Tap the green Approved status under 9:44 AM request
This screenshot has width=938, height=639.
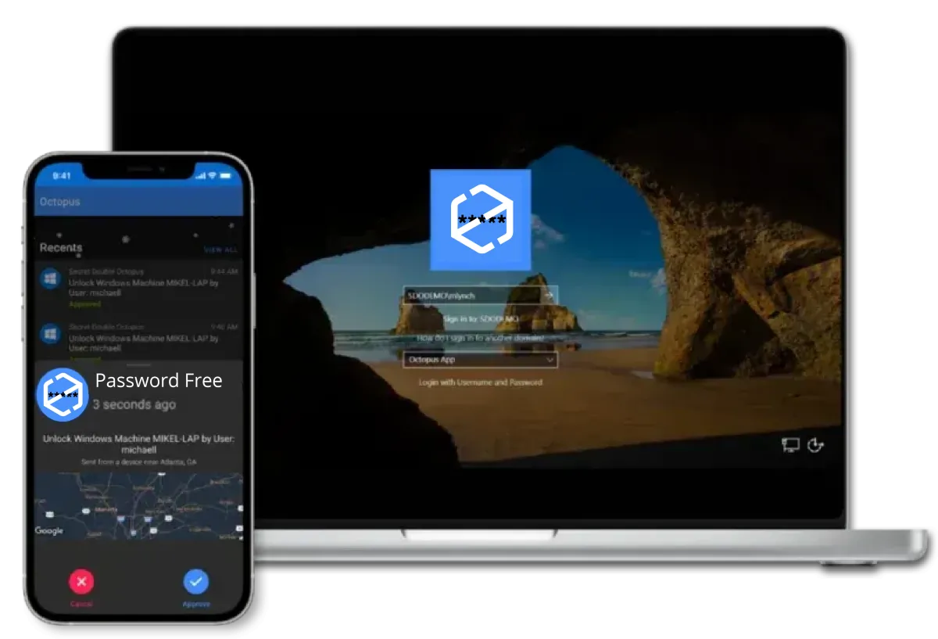pyautogui.click(x=84, y=303)
